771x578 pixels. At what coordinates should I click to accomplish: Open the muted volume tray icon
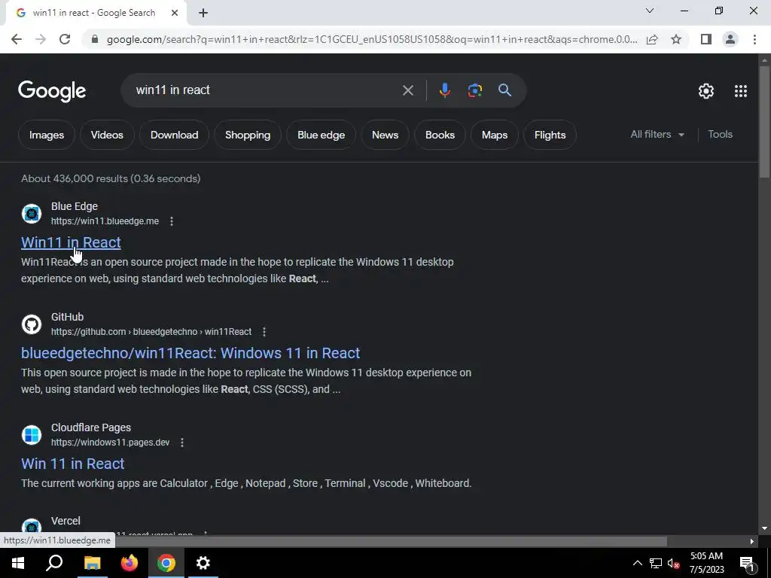[673, 563]
